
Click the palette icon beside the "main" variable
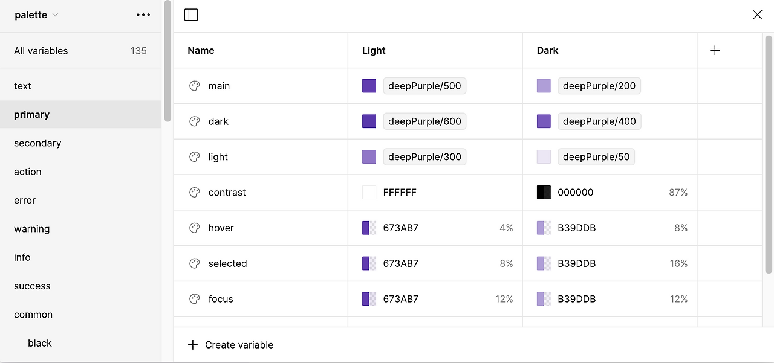click(194, 86)
